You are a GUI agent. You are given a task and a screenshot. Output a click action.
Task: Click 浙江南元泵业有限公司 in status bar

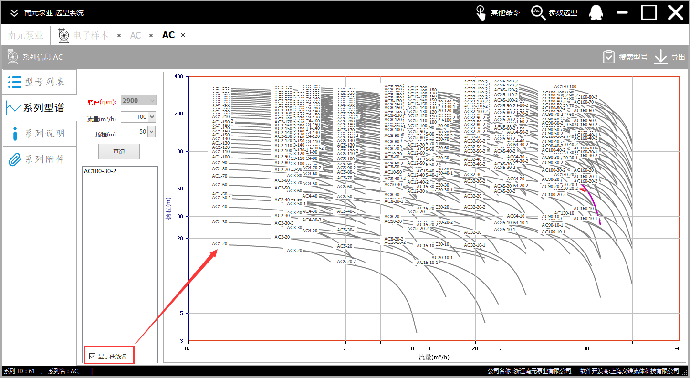544,371
